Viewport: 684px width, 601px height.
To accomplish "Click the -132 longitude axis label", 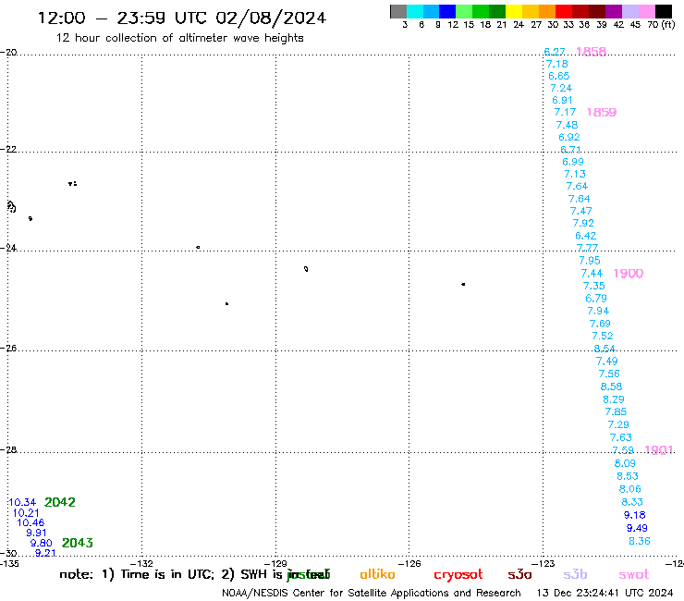I will coord(141,563).
